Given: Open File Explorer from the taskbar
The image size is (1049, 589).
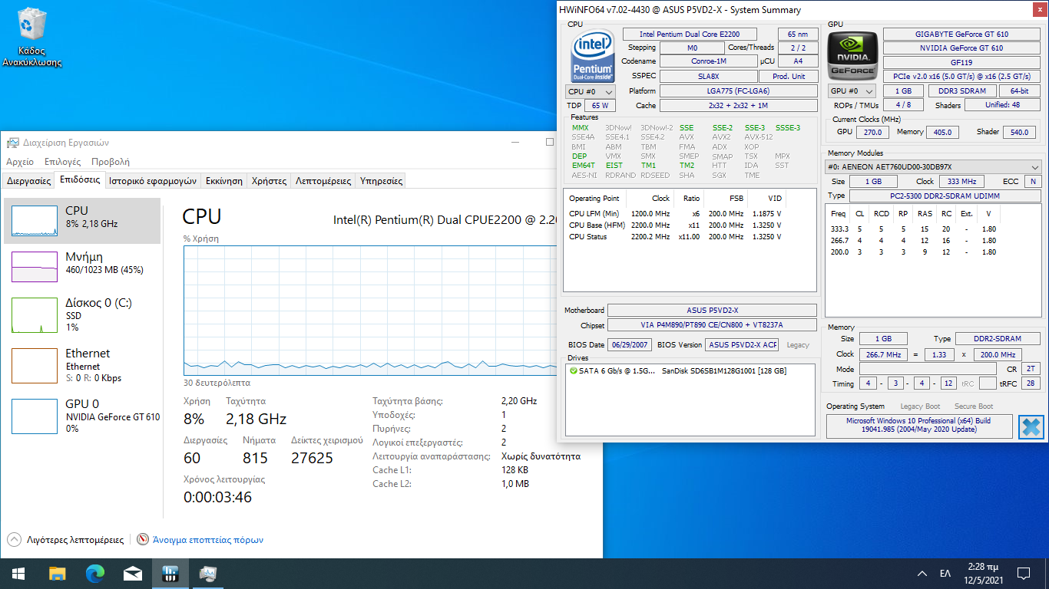Looking at the screenshot, I should [58, 573].
